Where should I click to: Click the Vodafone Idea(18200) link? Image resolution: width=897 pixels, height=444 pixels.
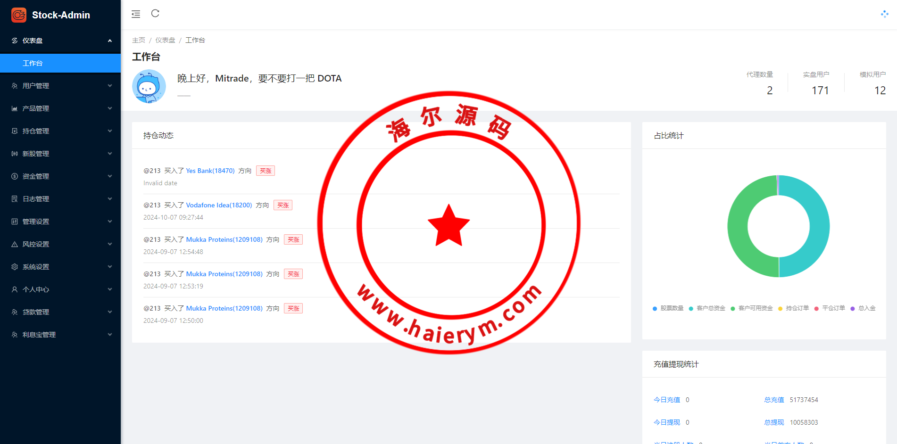pyautogui.click(x=219, y=205)
